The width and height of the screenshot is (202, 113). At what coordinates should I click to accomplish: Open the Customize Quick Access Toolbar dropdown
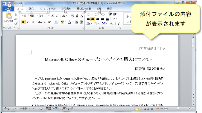pyautogui.click(x=25, y=4)
